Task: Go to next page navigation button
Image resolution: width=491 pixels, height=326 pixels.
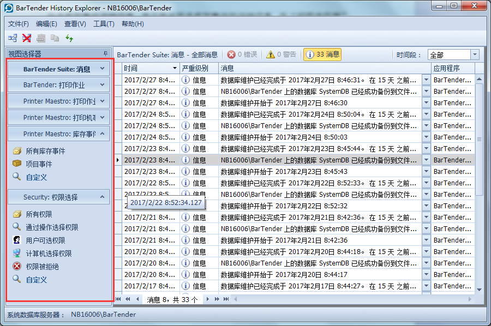Action: point(217,299)
